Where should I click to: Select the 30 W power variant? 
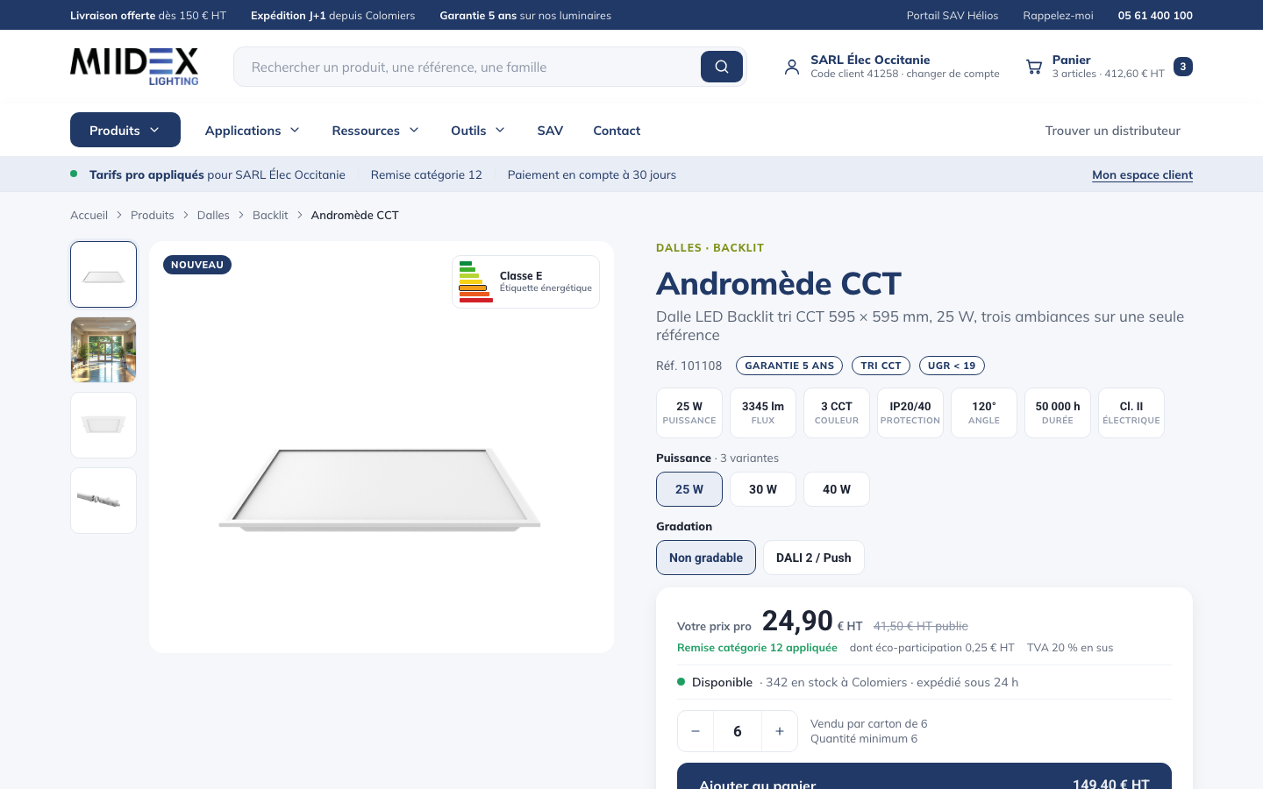[x=763, y=489]
